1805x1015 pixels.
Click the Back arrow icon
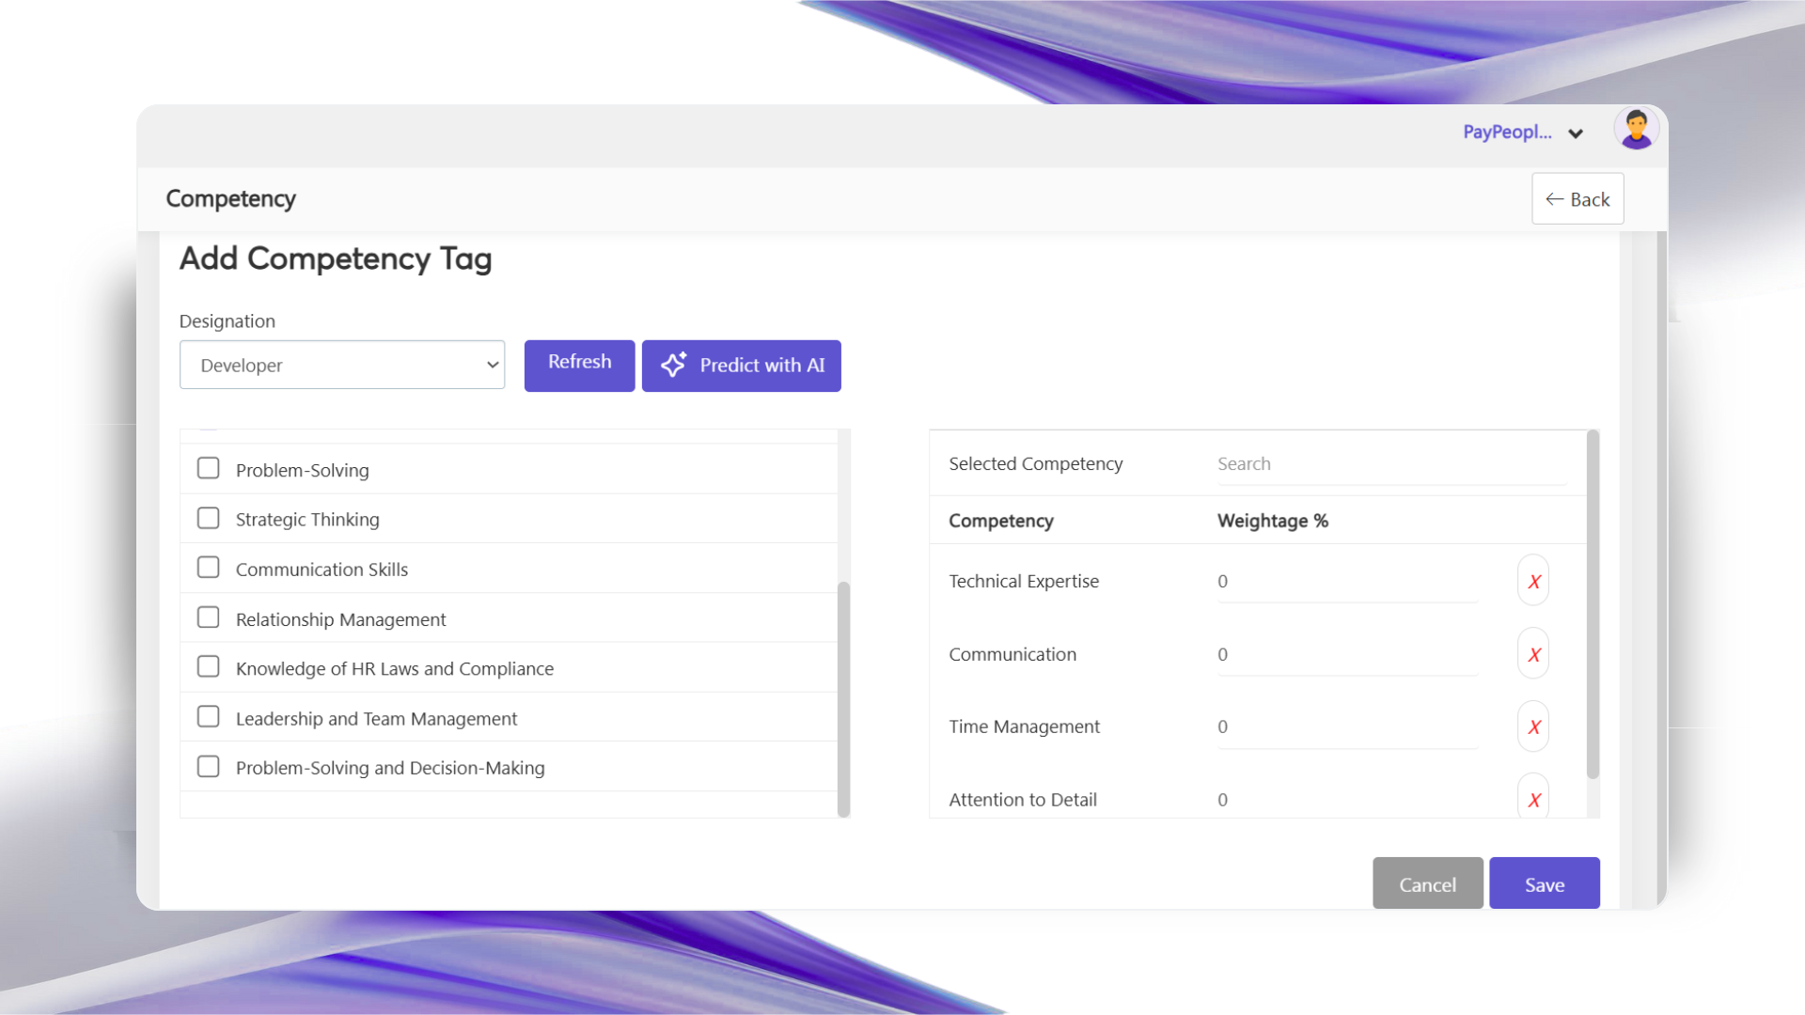click(1555, 199)
